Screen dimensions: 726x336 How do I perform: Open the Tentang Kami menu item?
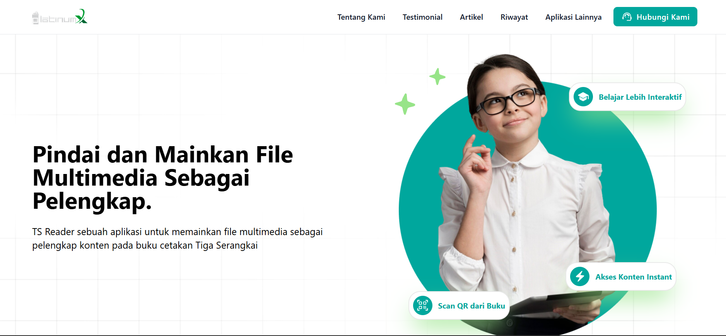361,17
